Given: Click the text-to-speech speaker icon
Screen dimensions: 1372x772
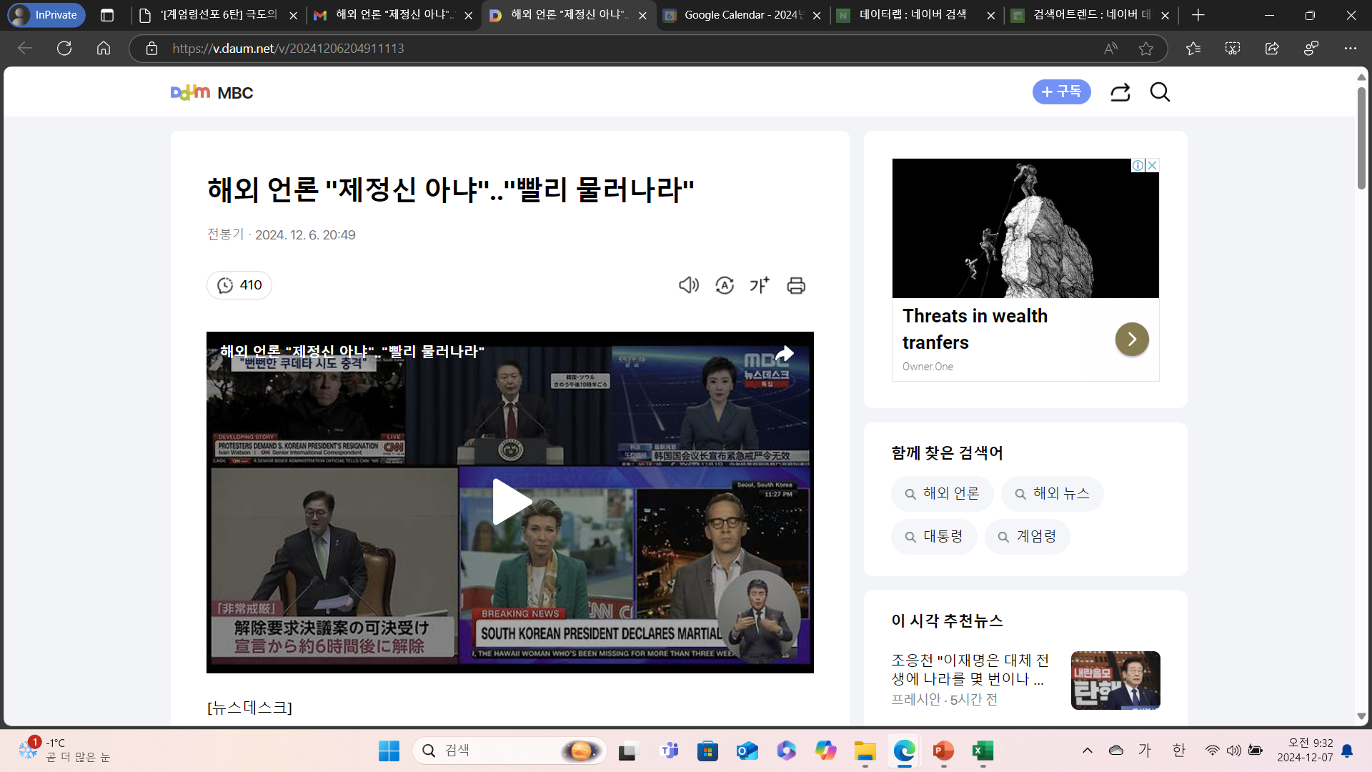Looking at the screenshot, I should 688,285.
